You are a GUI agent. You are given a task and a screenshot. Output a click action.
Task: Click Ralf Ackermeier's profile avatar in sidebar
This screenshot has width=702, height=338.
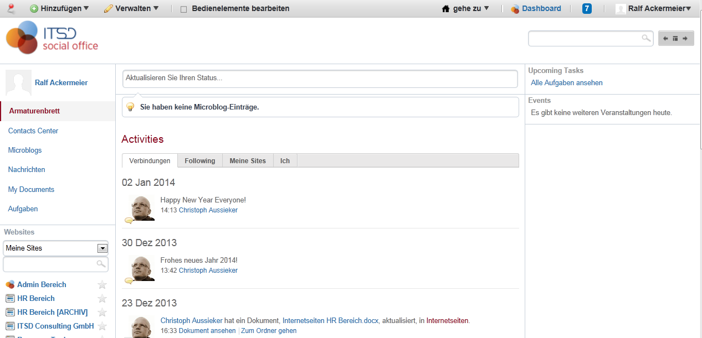[x=18, y=83]
